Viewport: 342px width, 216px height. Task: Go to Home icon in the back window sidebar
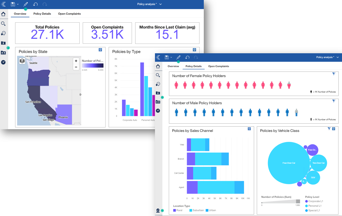[3, 14]
